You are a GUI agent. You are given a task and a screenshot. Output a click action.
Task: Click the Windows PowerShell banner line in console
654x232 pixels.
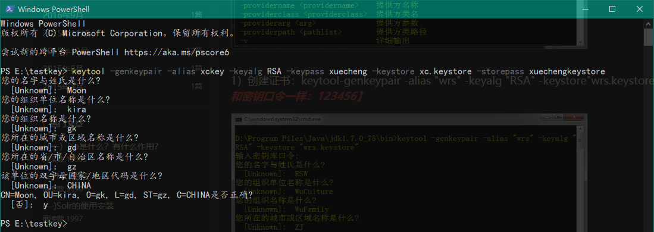click(x=43, y=24)
